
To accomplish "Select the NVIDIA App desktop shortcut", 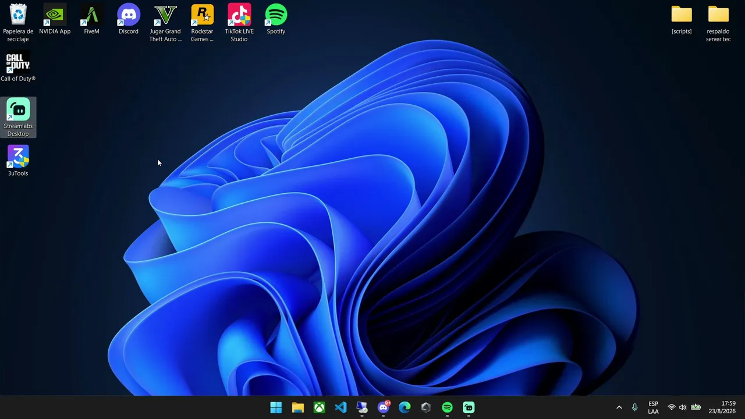I will [x=55, y=20].
